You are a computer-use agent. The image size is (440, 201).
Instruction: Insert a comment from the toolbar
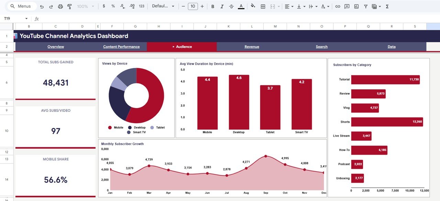coord(347,6)
